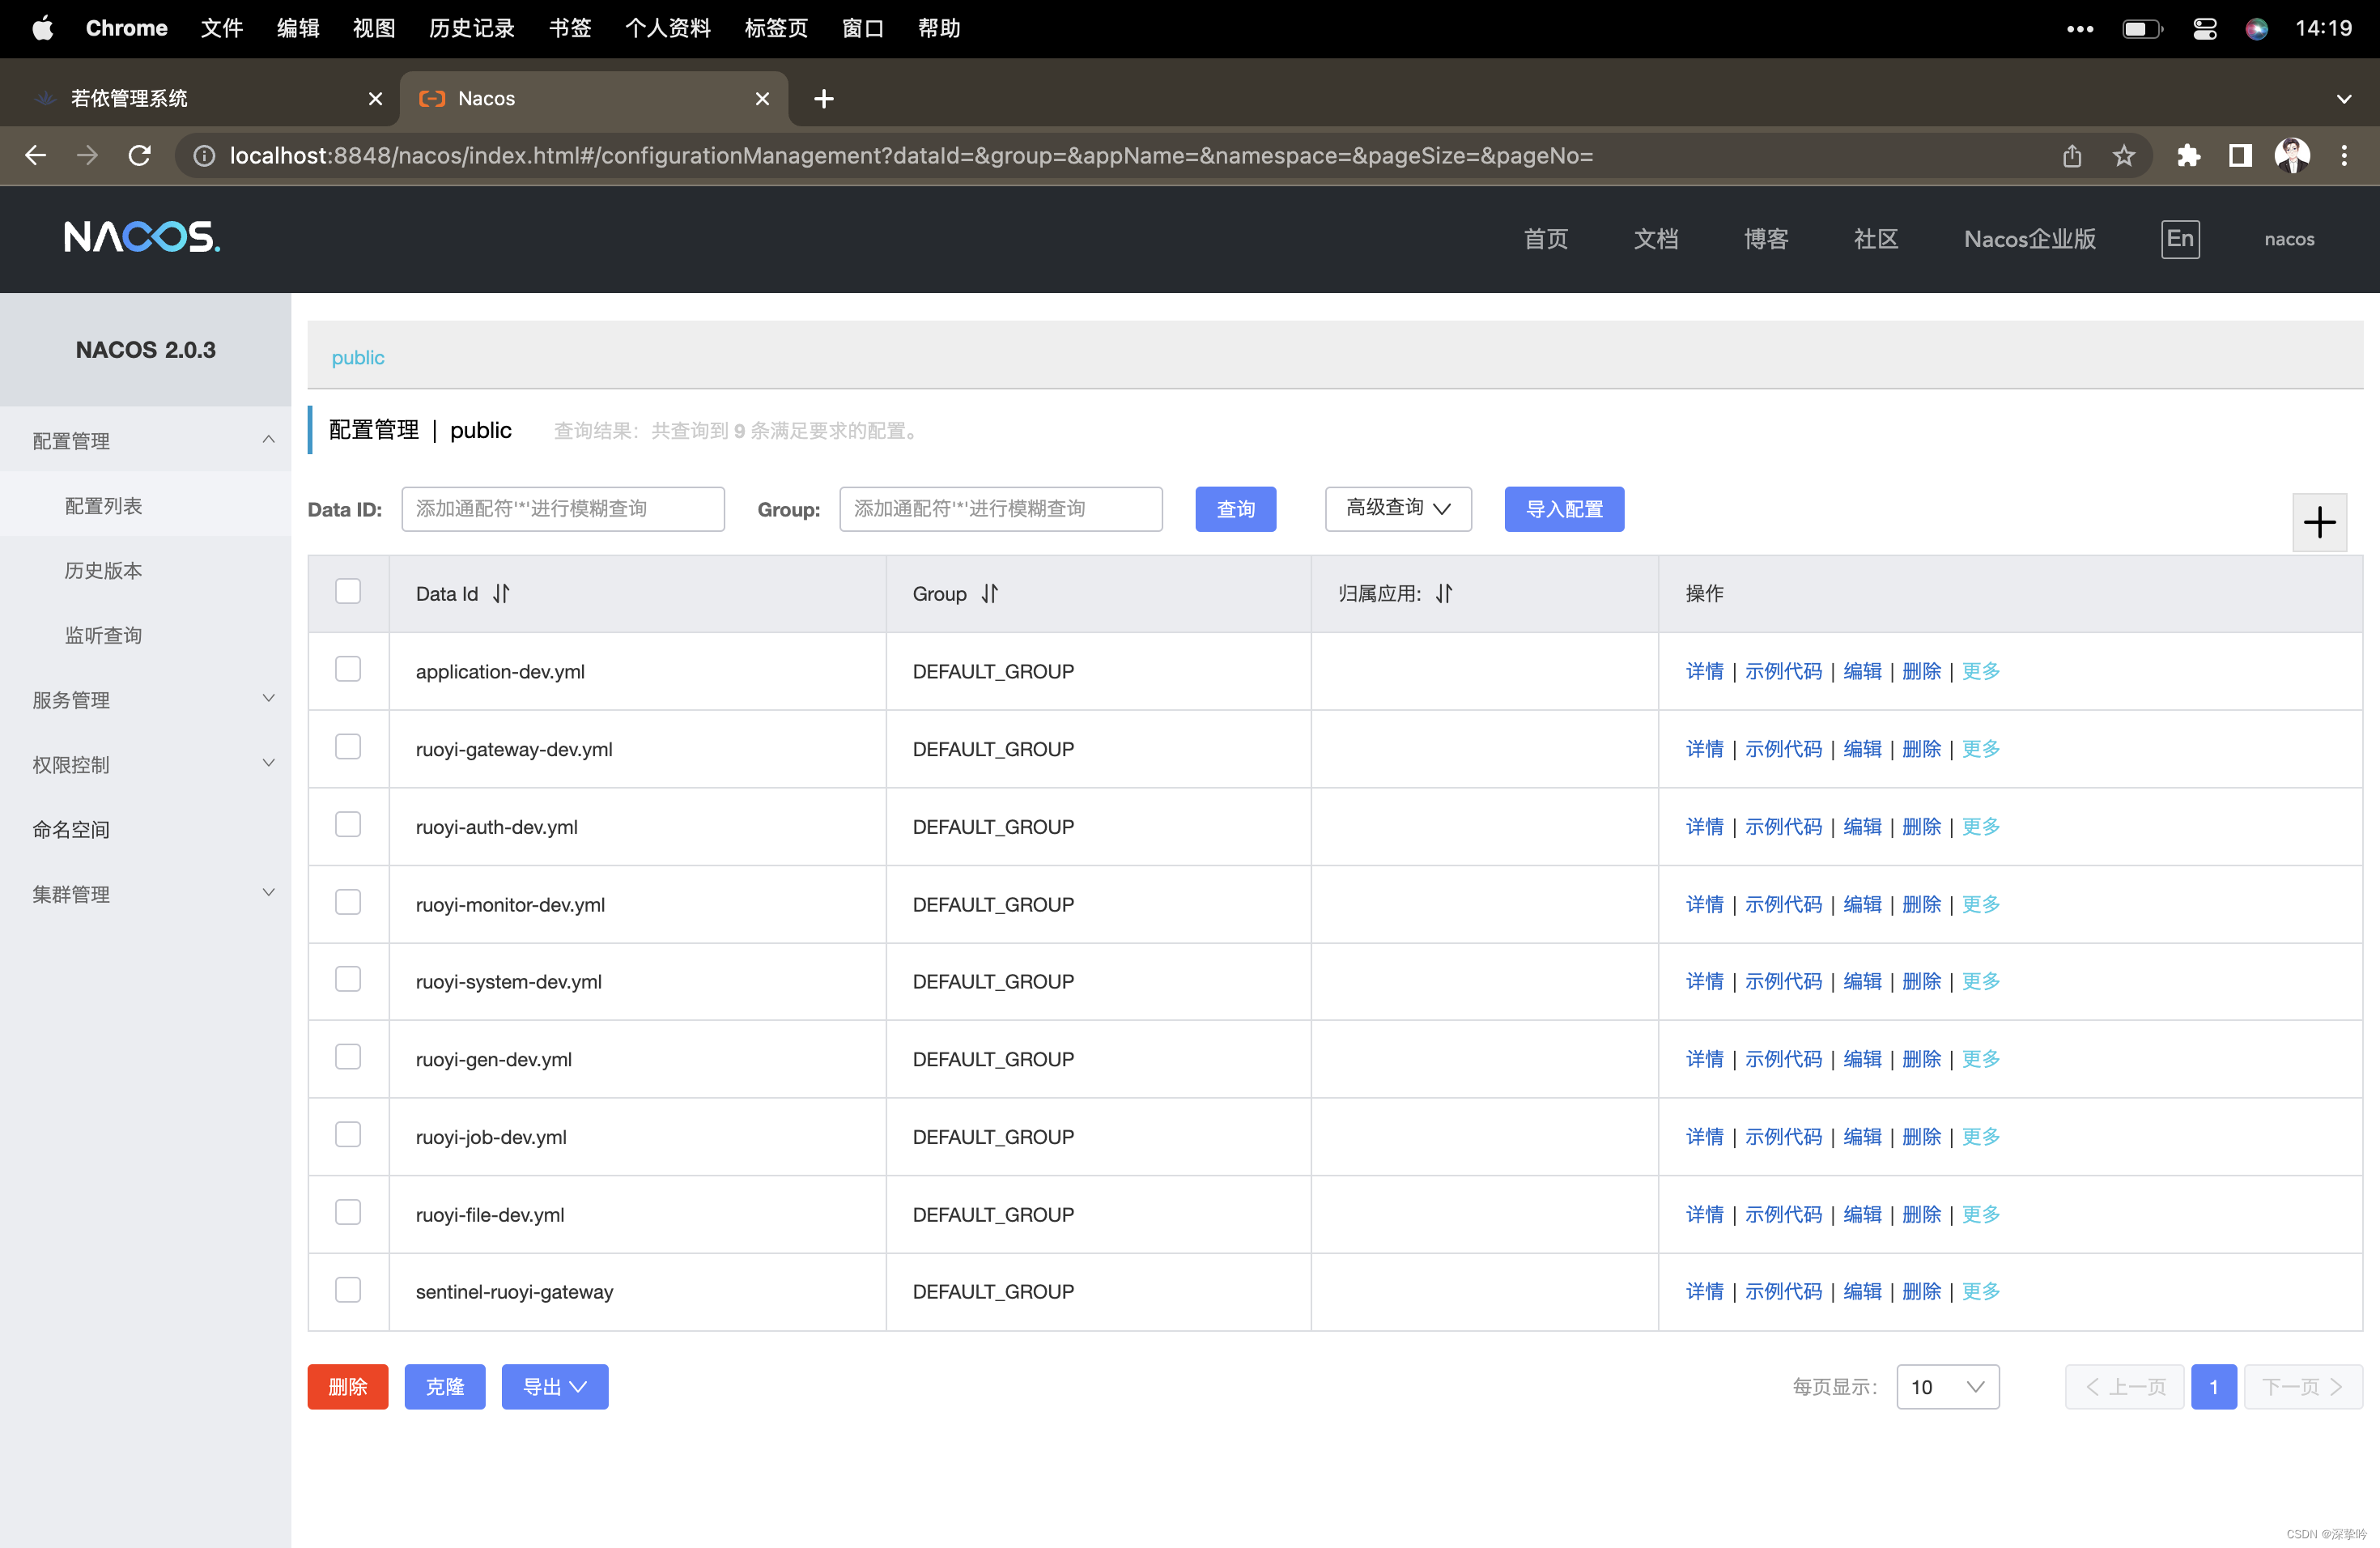2380x1548 pixels.
Task: Click the plus icon to add configuration
Action: 2319,522
